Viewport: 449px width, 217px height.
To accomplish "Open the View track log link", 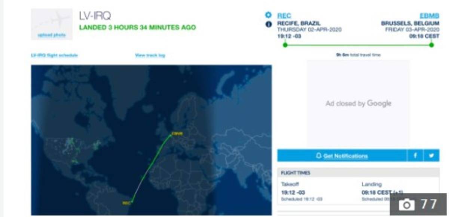I will (150, 55).
